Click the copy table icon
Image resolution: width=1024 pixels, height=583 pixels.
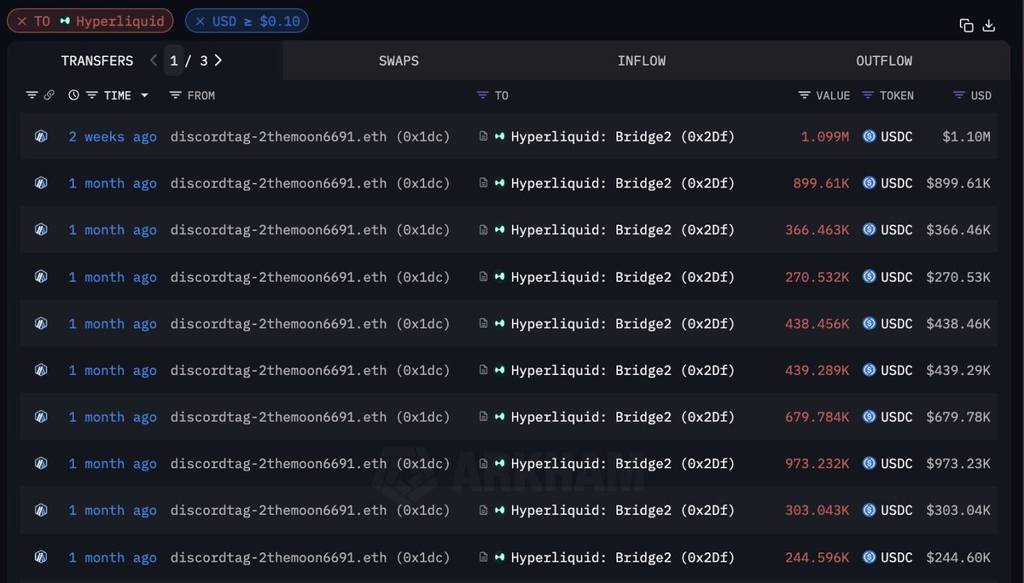967,26
